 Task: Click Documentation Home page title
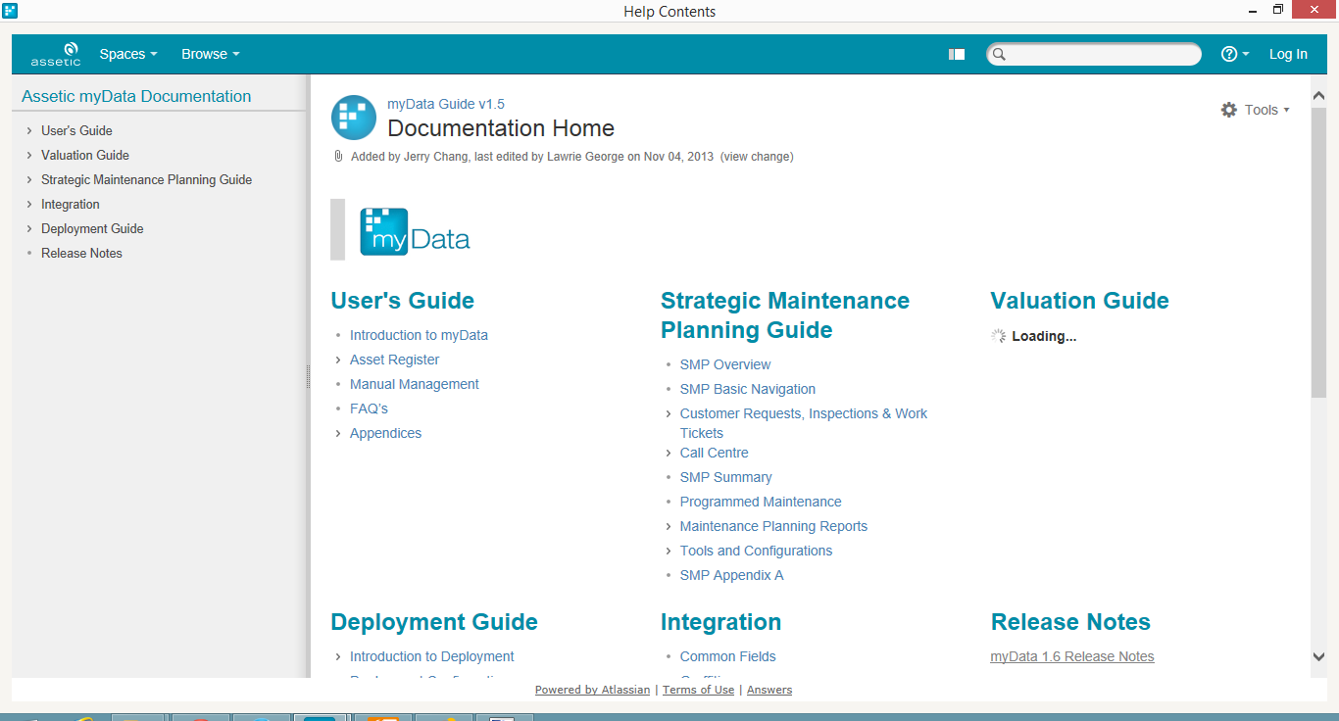(501, 128)
